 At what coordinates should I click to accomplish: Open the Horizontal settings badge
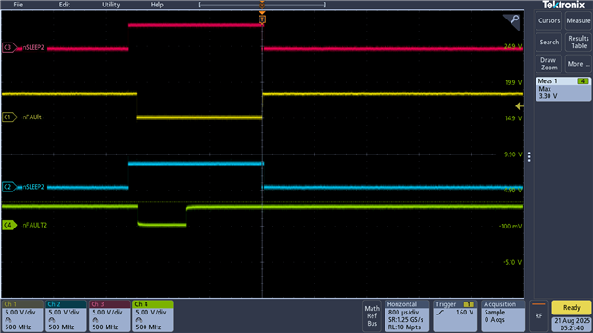point(407,316)
